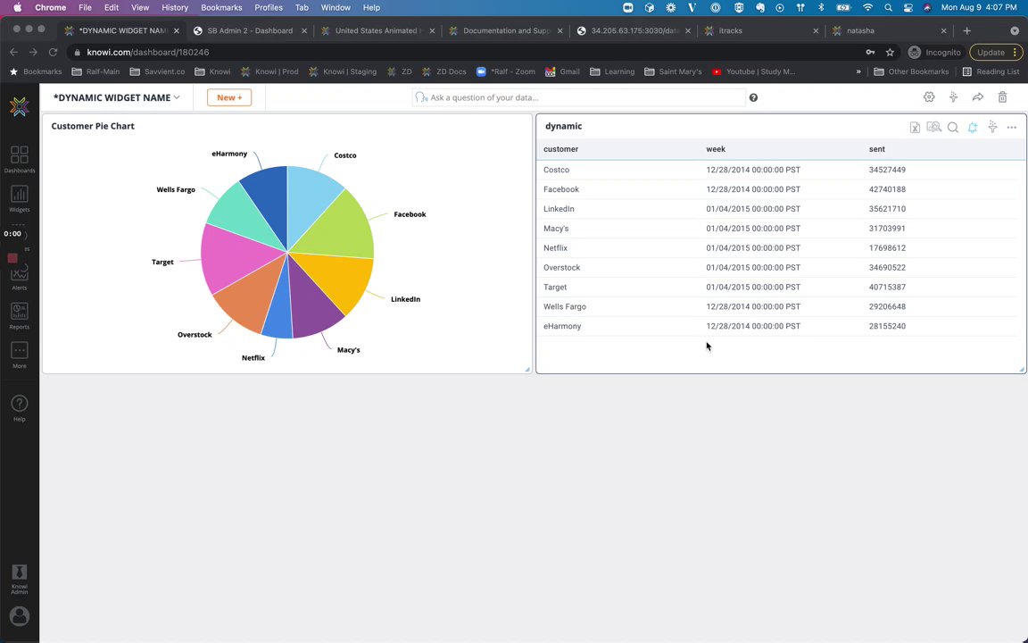Open the Widgets section in sidebar

pyautogui.click(x=19, y=199)
